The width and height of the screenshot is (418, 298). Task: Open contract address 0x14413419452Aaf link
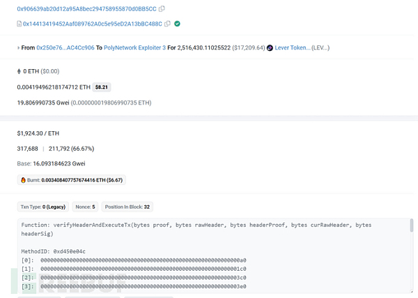[x=92, y=24]
